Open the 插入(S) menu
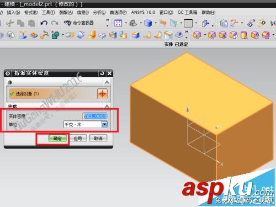This screenshot has width=276, height=207. pos(13,13)
